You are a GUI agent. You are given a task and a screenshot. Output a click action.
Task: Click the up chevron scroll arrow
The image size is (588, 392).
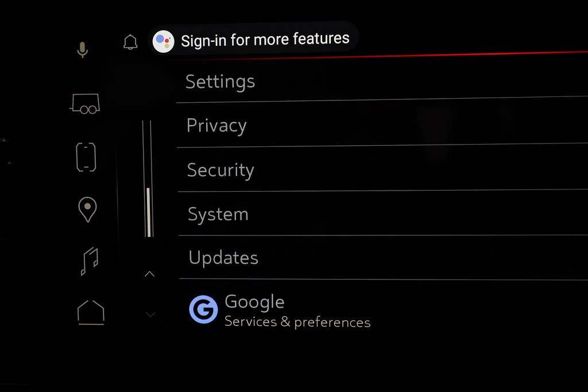[x=150, y=274]
